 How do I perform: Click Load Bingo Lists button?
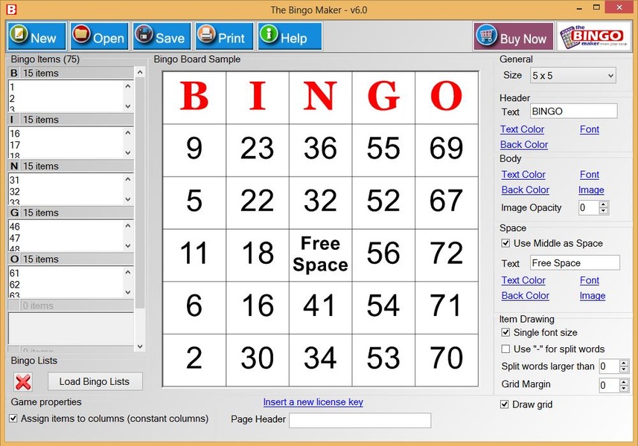point(95,381)
